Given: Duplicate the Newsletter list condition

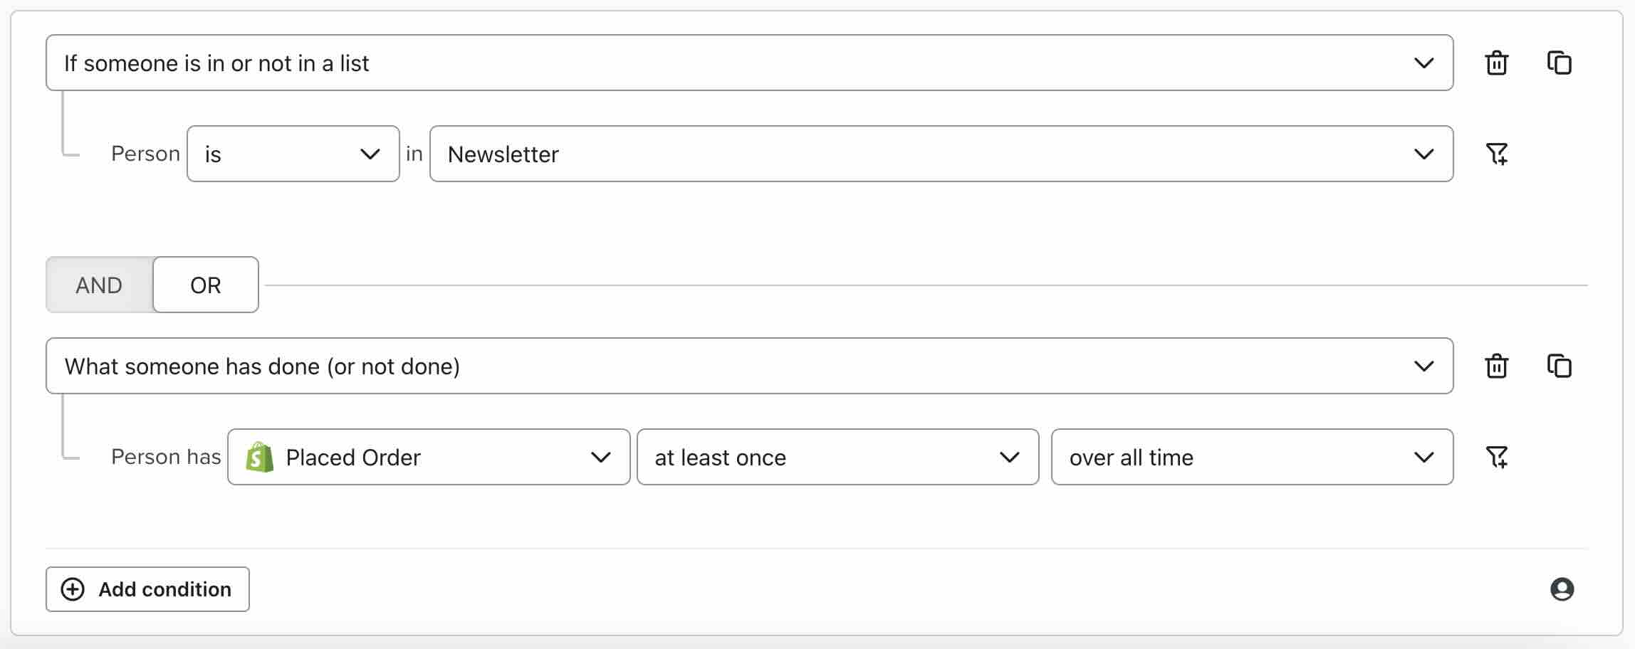Looking at the screenshot, I should click(1560, 63).
